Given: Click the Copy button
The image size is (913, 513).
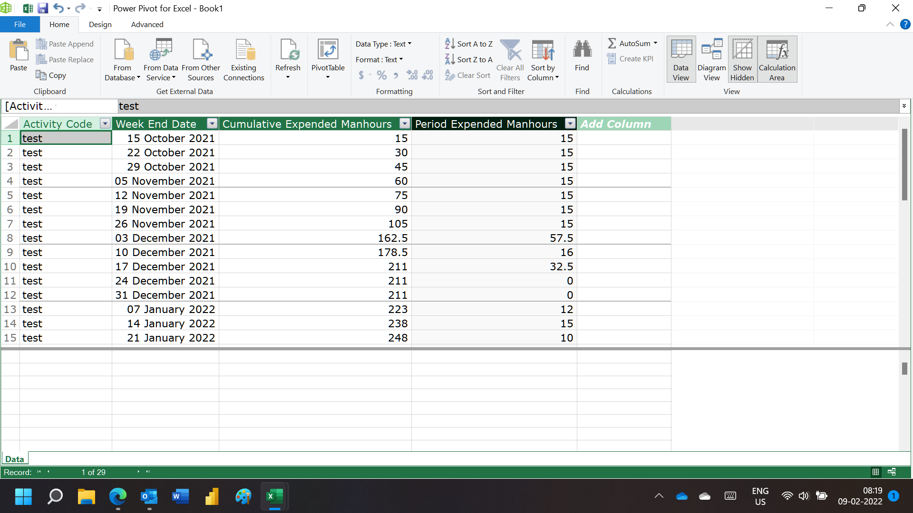Looking at the screenshot, I should point(51,75).
